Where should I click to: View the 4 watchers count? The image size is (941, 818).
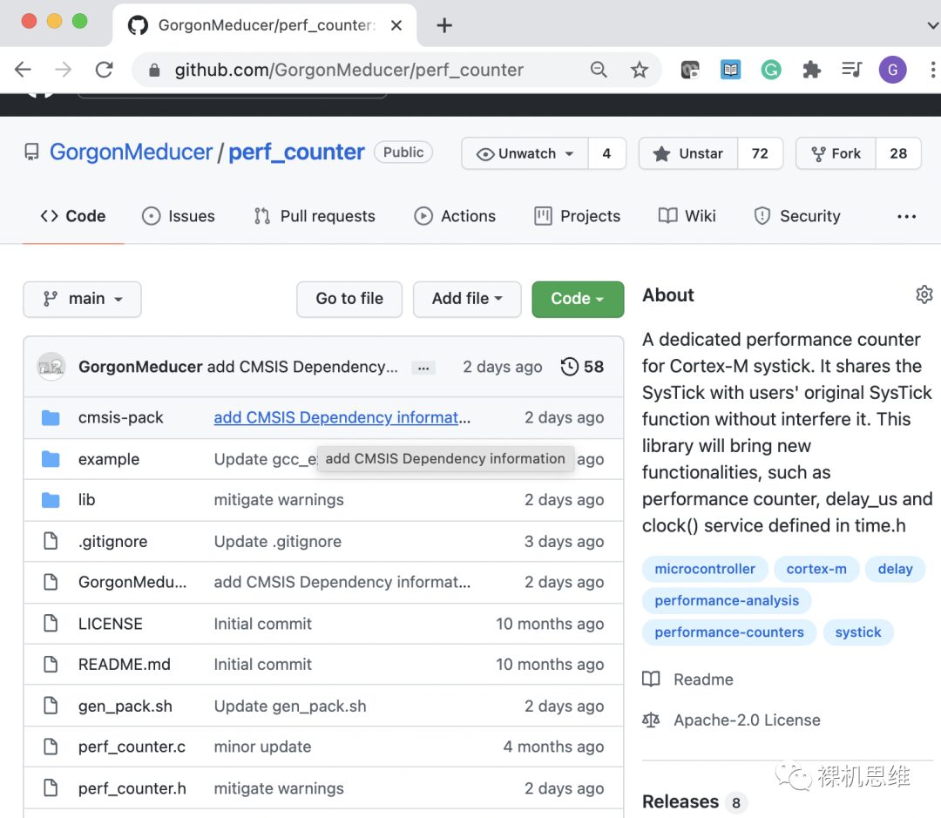(x=606, y=153)
